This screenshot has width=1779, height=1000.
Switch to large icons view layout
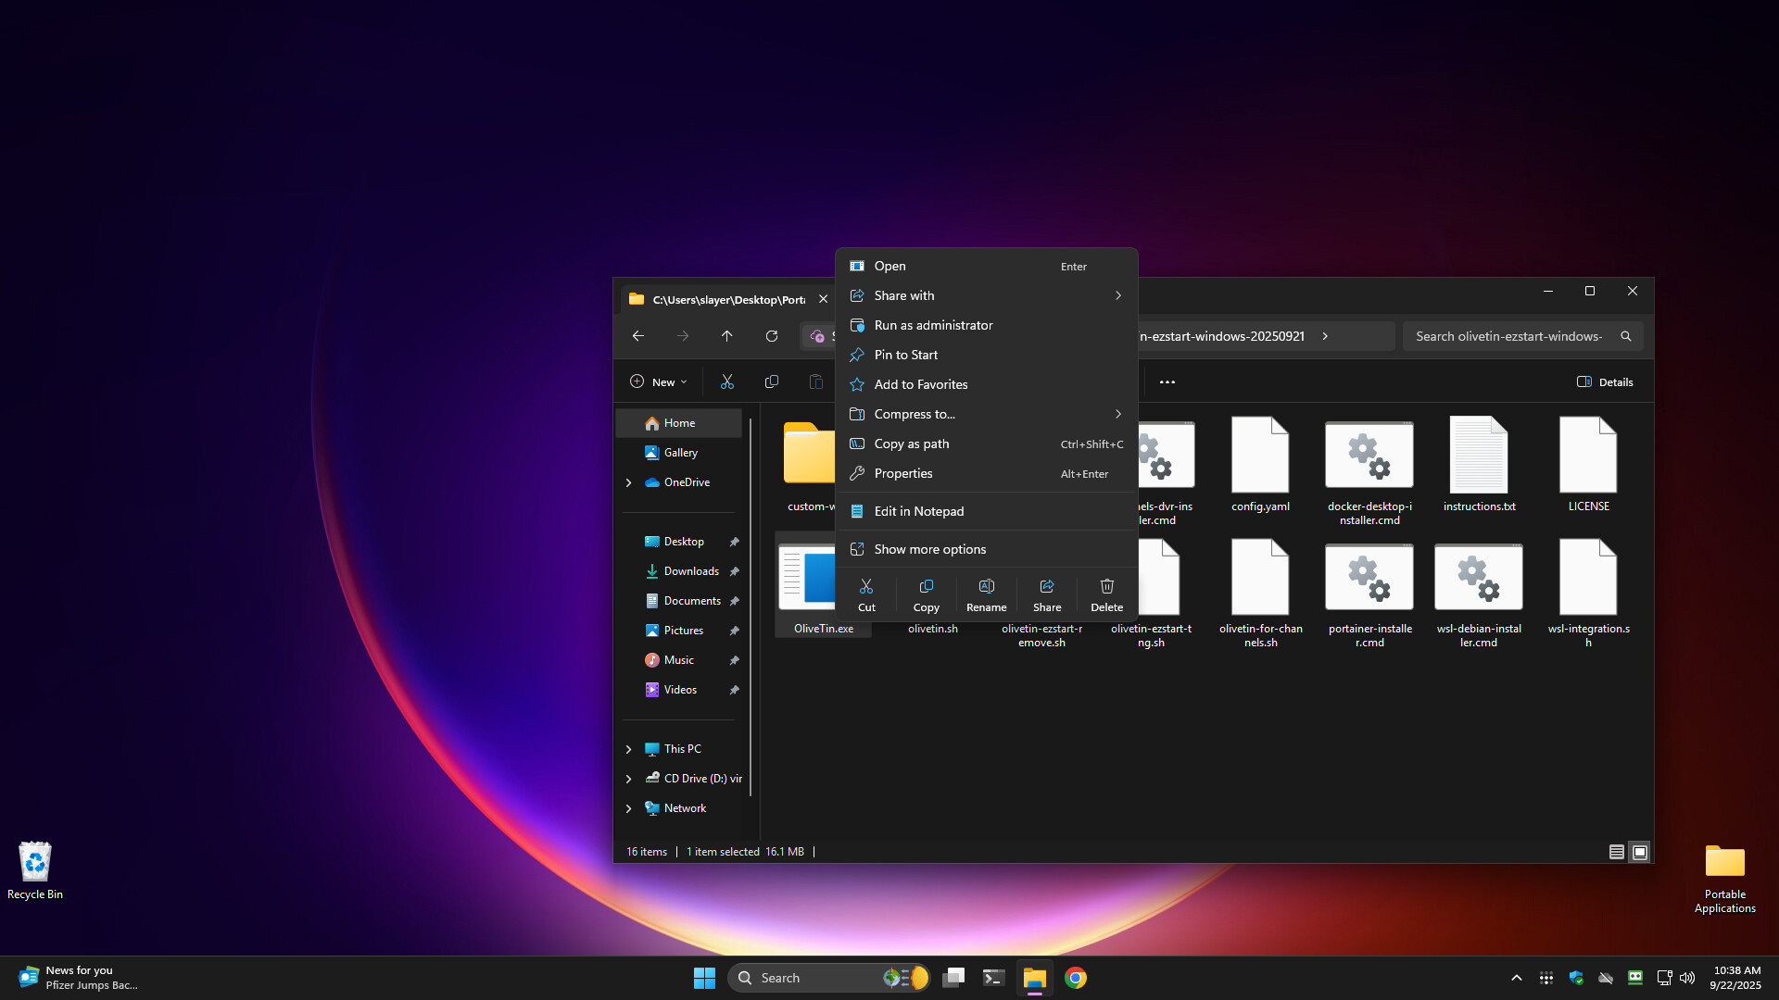pyautogui.click(x=1640, y=852)
